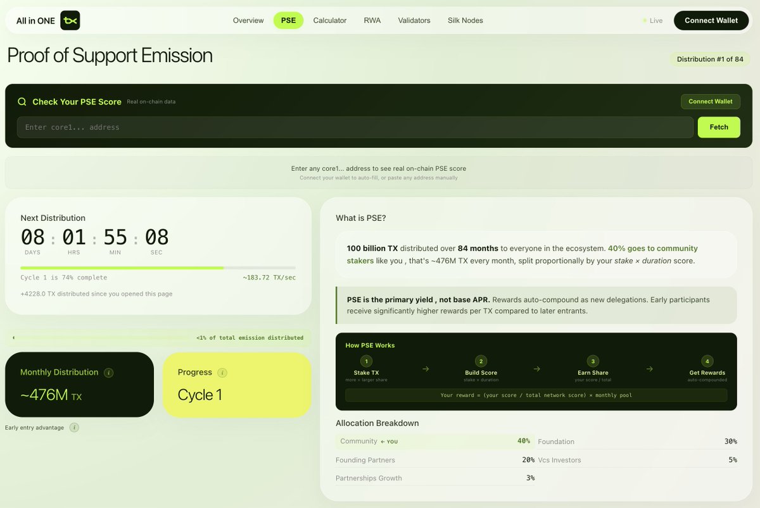
Task: Click step 1 Stake TX circle
Action: point(366,361)
